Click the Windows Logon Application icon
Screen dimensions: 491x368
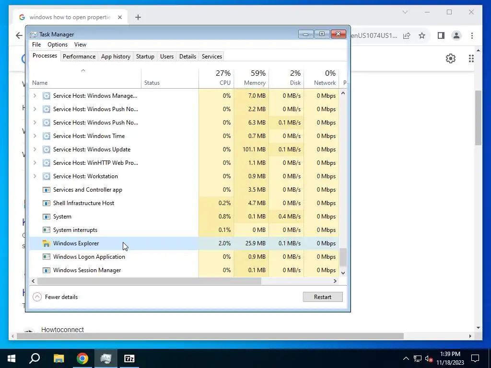click(47, 257)
